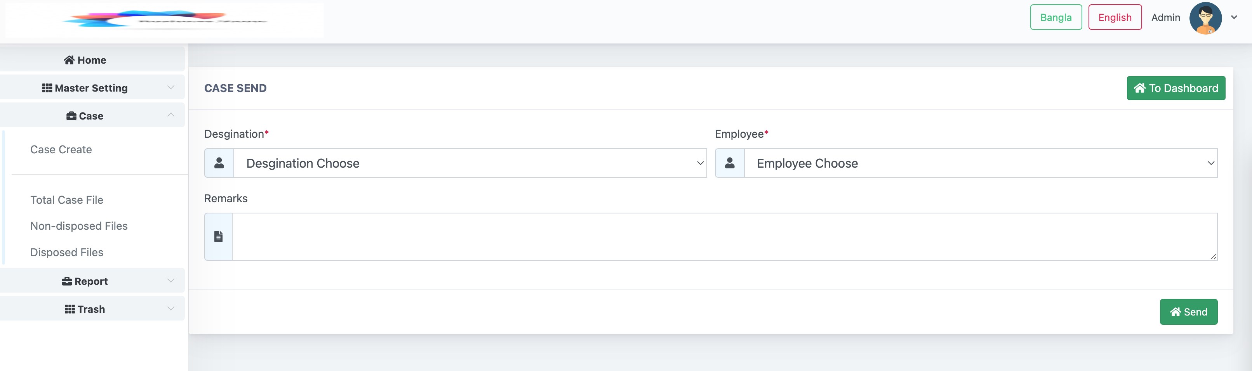Click the briefcase icon beside Case
Viewport: 1252px width, 371px height.
[x=71, y=116]
